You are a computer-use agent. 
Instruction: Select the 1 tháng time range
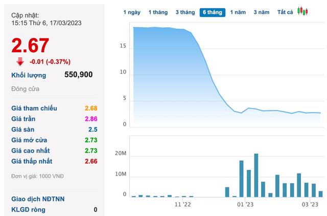(x=158, y=12)
